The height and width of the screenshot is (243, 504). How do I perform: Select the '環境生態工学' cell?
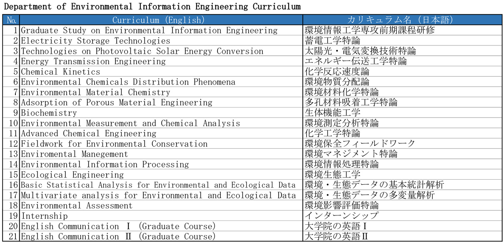(402, 175)
